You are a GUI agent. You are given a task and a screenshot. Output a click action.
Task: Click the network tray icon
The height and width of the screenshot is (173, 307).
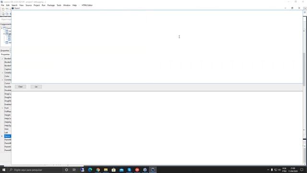pyautogui.click(x=276, y=170)
